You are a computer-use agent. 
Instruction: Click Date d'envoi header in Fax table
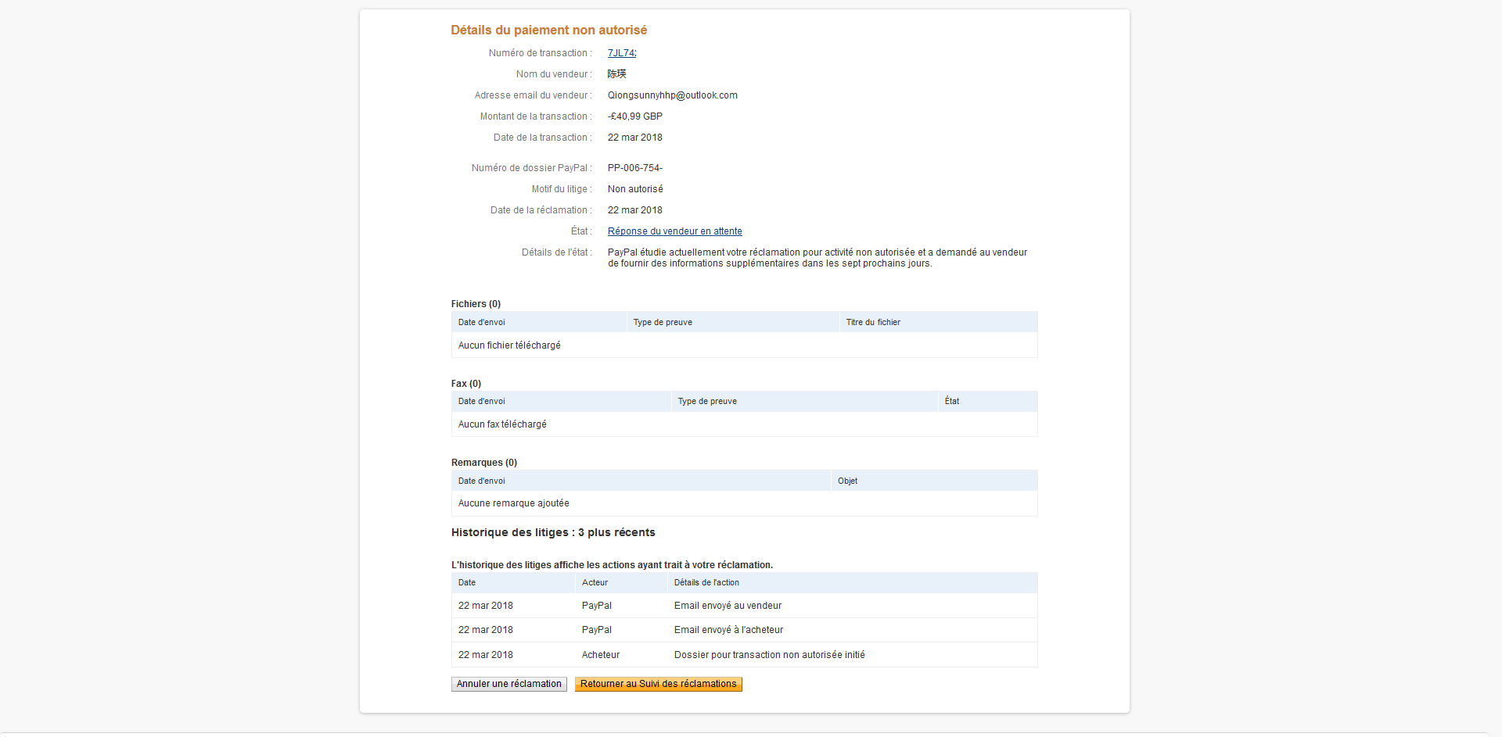click(x=482, y=402)
